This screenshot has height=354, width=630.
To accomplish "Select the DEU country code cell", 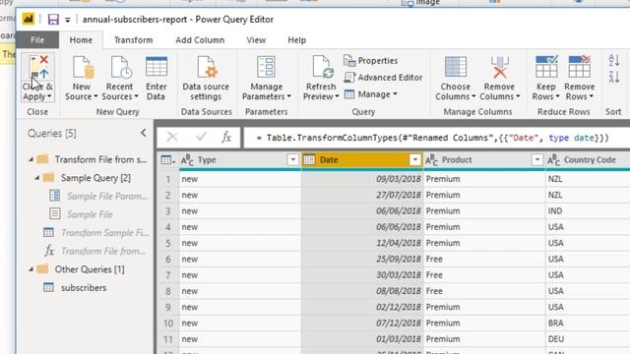I will (x=588, y=339).
